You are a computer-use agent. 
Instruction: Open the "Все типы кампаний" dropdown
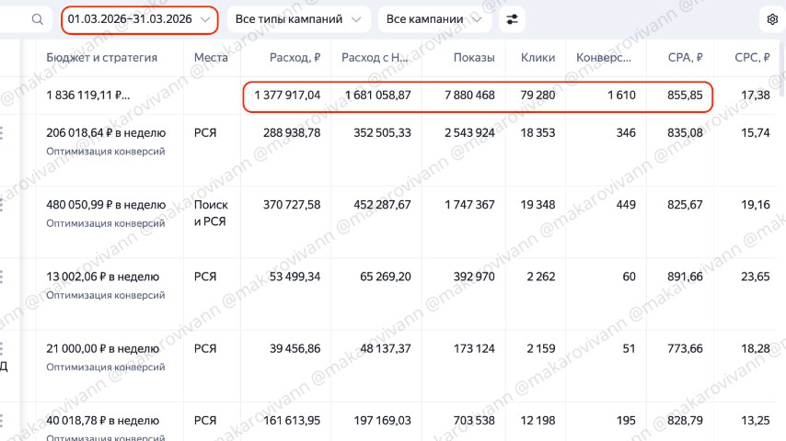tap(297, 19)
